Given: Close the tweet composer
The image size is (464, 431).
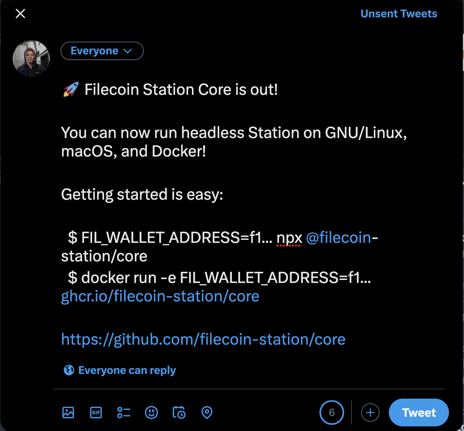Looking at the screenshot, I should 20,14.
